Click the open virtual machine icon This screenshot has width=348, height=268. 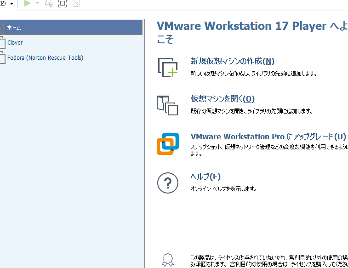coord(167,105)
